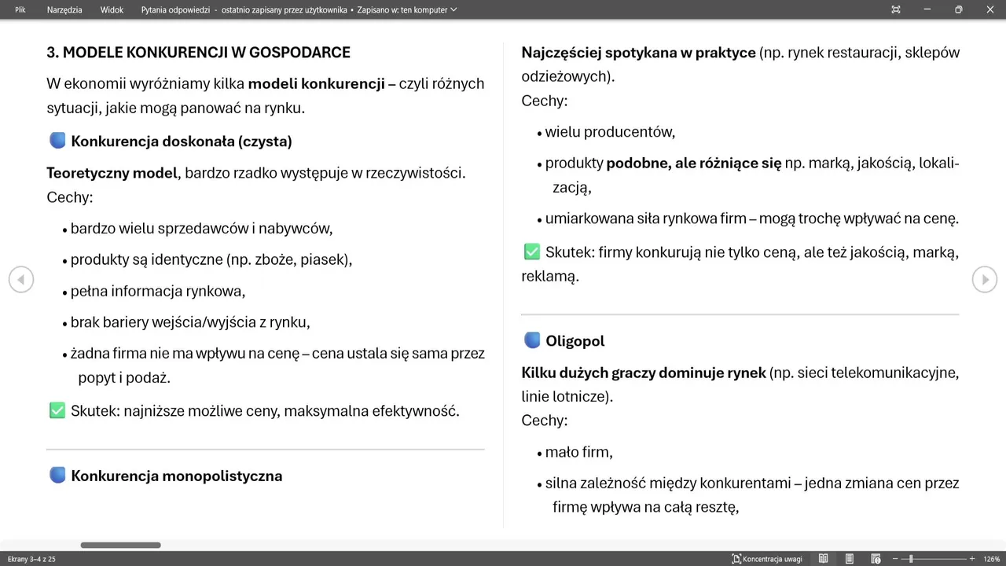
Task: Expand the document title save-location dropdown
Action: (x=453, y=10)
